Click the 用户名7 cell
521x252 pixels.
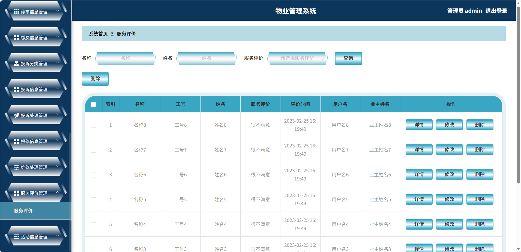pyautogui.click(x=340, y=150)
